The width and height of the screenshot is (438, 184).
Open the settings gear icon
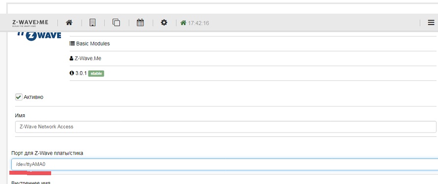coord(164,23)
